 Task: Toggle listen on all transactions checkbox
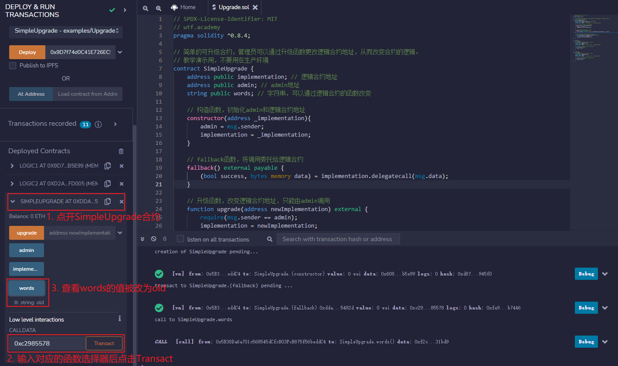click(x=180, y=239)
